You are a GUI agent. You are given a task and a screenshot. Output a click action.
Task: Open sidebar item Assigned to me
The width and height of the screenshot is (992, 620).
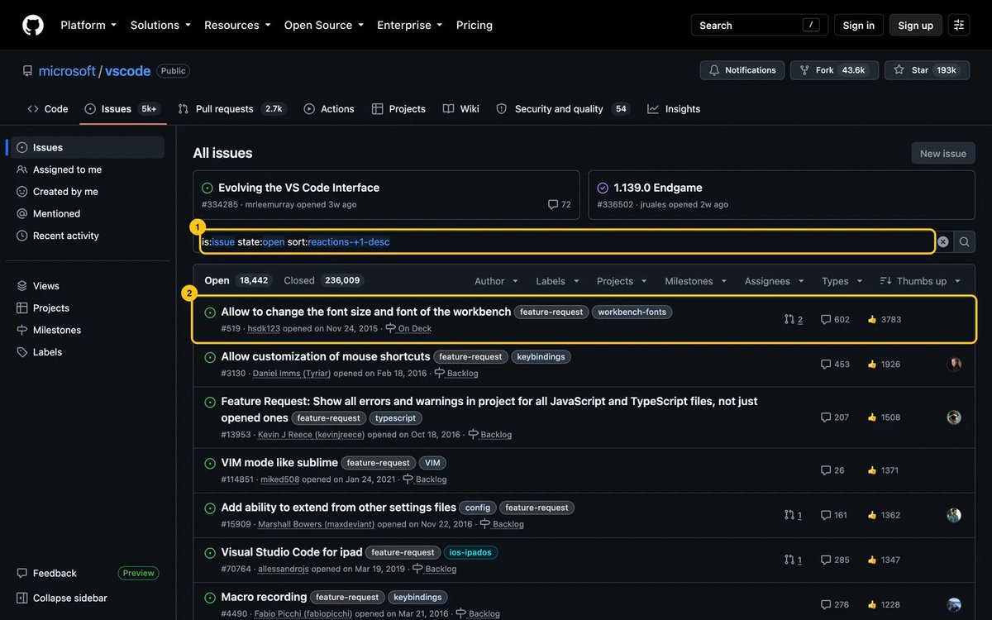click(x=88, y=169)
